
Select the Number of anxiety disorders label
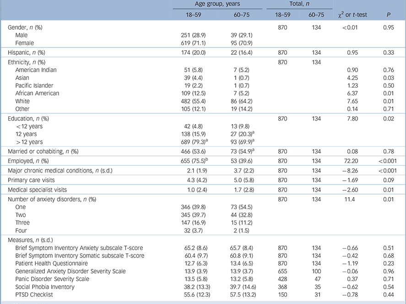[x=50, y=200]
